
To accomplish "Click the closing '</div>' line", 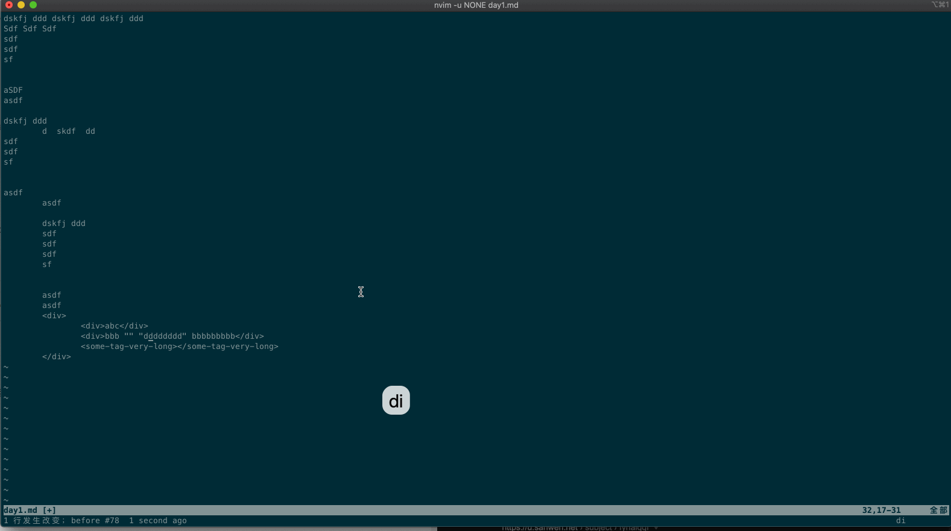I will [x=57, y=356].
